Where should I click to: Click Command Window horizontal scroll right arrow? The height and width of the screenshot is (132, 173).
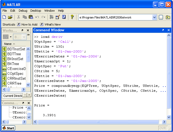164,122
